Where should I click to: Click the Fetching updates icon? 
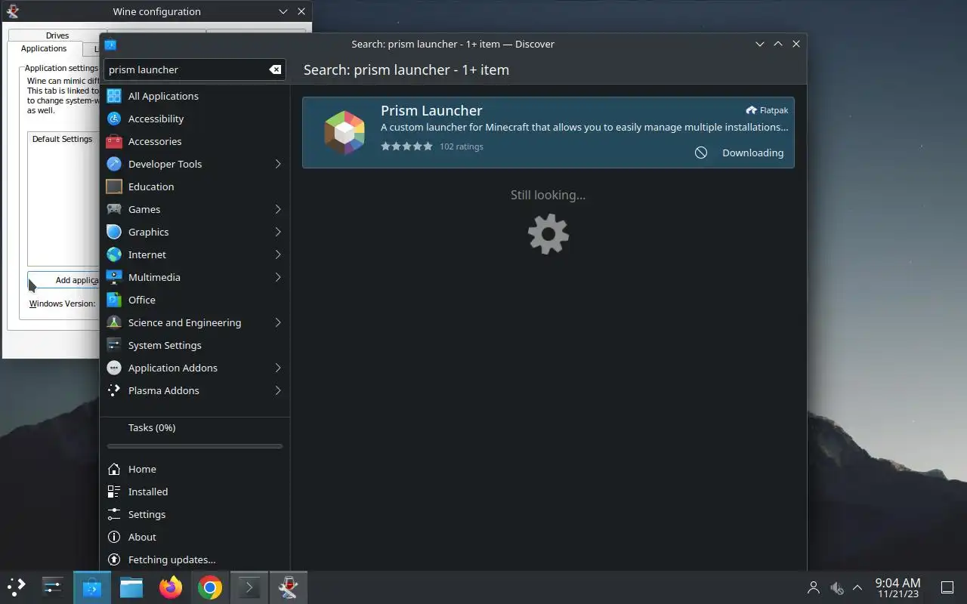[x=114, y=559]
